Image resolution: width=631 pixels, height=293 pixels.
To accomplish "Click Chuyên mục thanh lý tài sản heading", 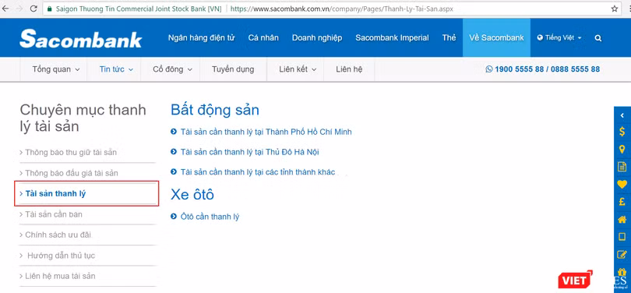I will (83, 118).
